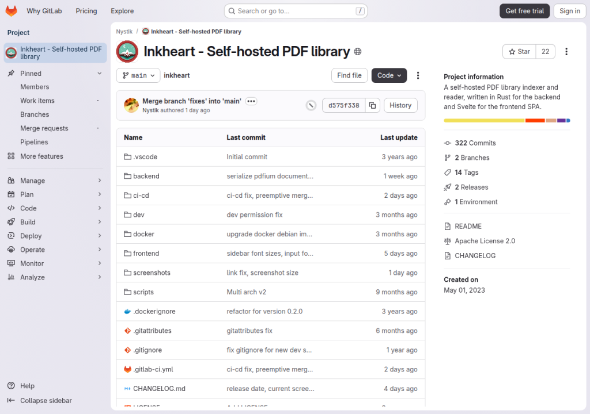Open the CHANGELOG link in project info
590x414 pixels.
475,256
